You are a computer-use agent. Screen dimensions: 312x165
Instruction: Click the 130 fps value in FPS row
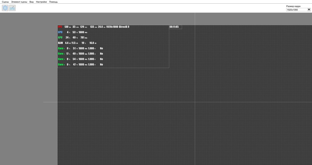(x=66, y=27)
